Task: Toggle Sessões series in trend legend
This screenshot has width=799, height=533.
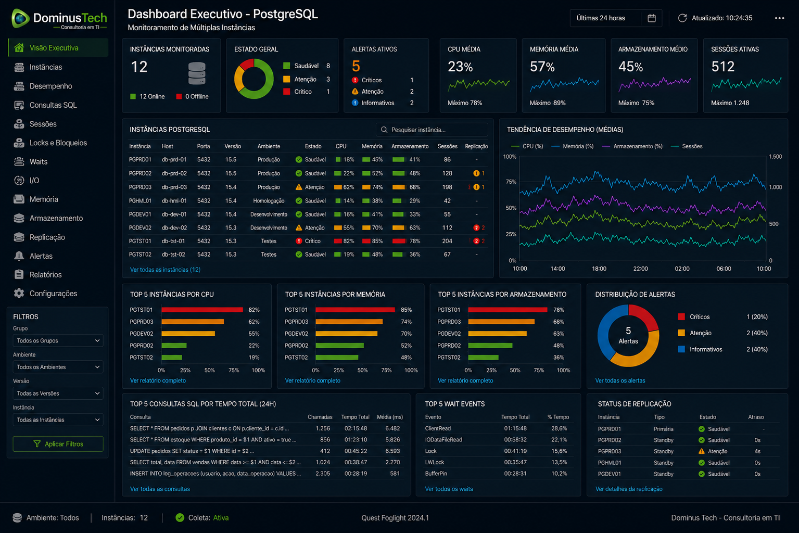Action: (x=687, y=146)
